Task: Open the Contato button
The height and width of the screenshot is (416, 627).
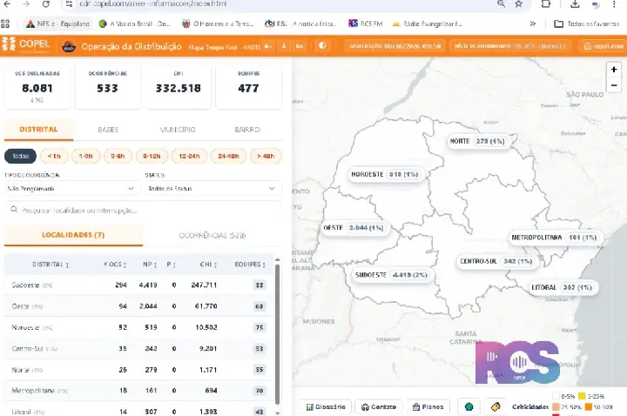Action: [378, 406]
